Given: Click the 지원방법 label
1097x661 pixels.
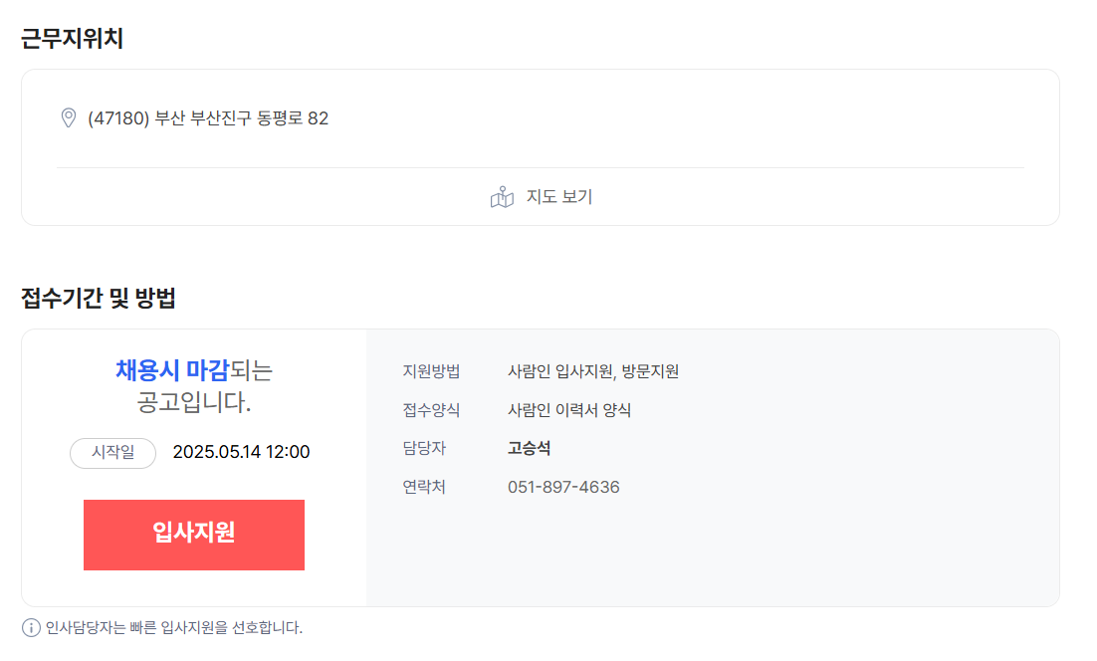Looking at the screenshot, I should (431, 371).
